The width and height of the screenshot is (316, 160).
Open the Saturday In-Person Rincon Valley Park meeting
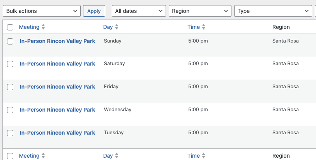pyautogui.click(x=57, y=64)
